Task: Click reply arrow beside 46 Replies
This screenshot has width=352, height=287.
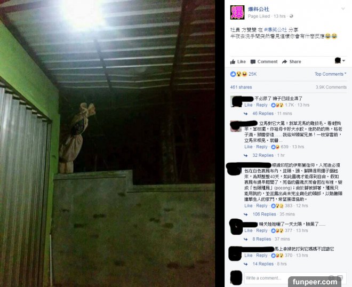Action: [x=245, y=114]
